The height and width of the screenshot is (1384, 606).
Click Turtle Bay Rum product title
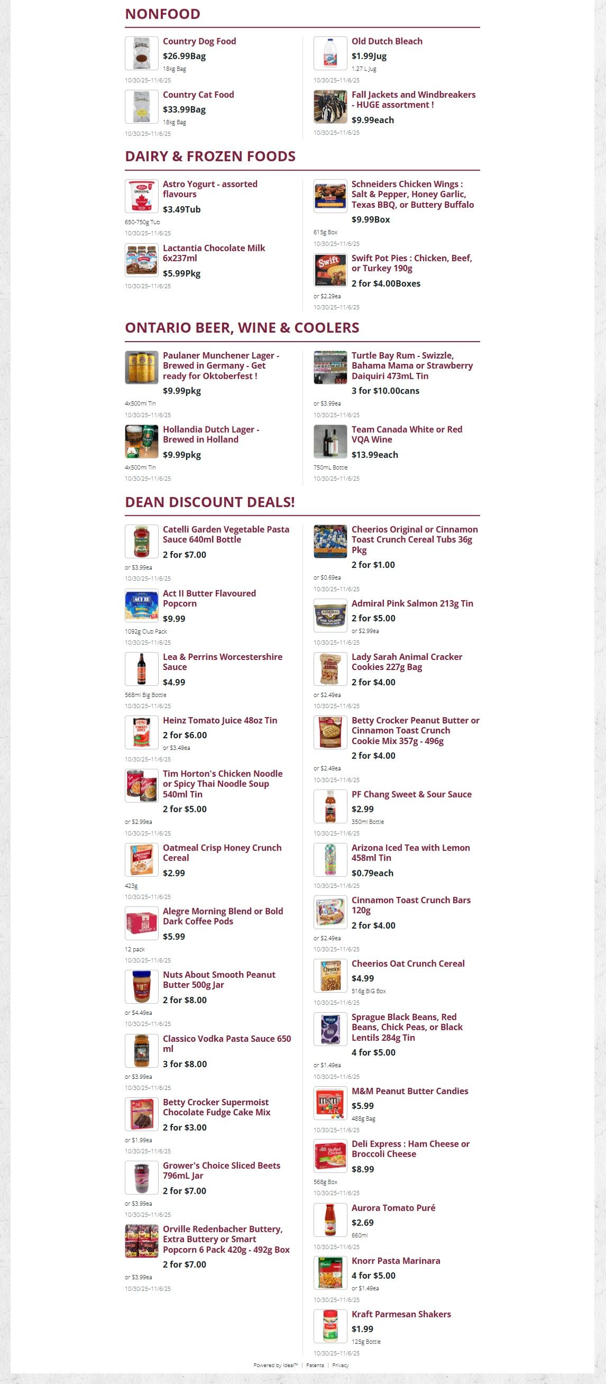coord(412,366)
